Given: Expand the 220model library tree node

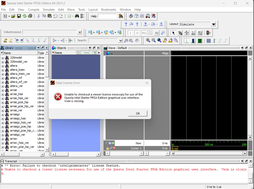Looking at the screenshot, I should click(x=3, y=58).
